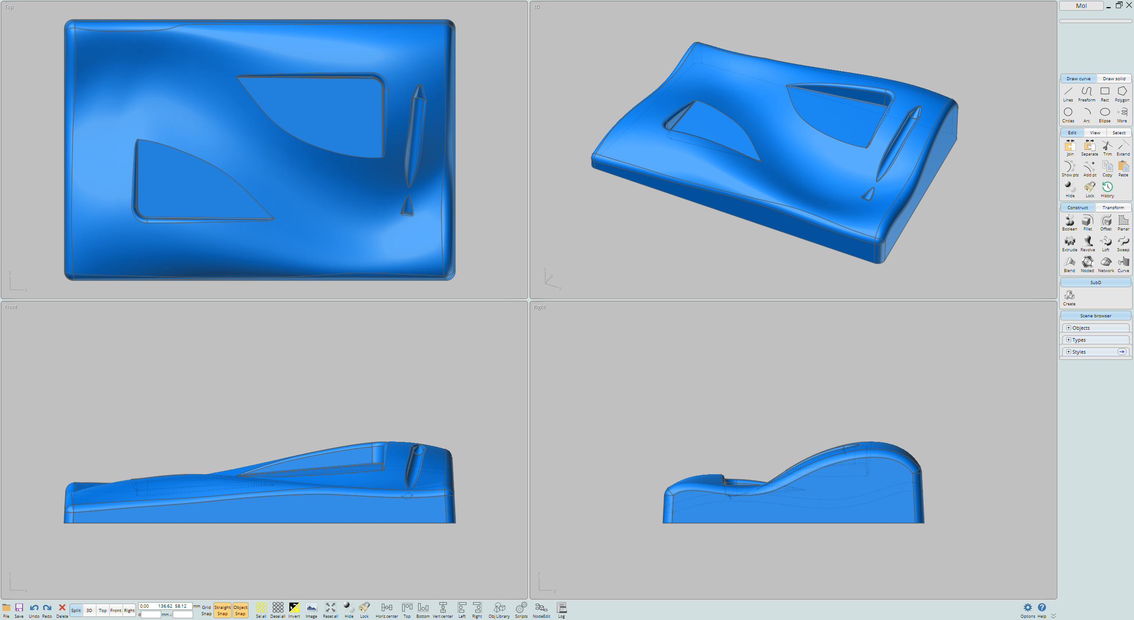The height and width of the screenshot is (620, 1134).
Task: Expand the Objects section
Action: (1068, 328)
